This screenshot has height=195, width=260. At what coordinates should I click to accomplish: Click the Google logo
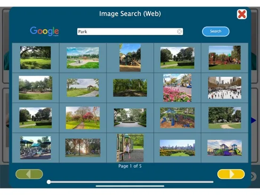pos(44,31)
